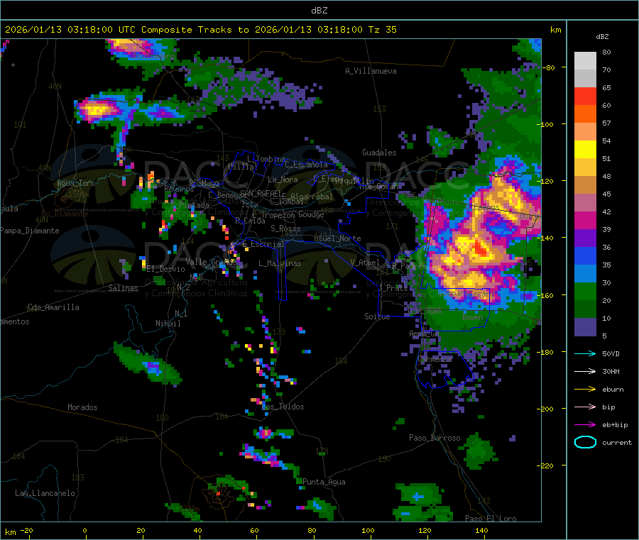Click the Lag.Llancanelo map label
Screen dimensions: 639x540
click(45, 493)
